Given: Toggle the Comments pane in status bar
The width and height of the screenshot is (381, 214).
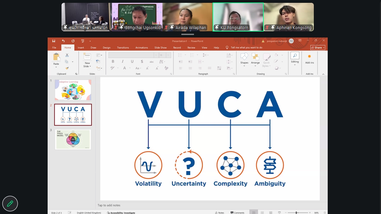Looking at the screenshot, I should (x=237, y=213).
